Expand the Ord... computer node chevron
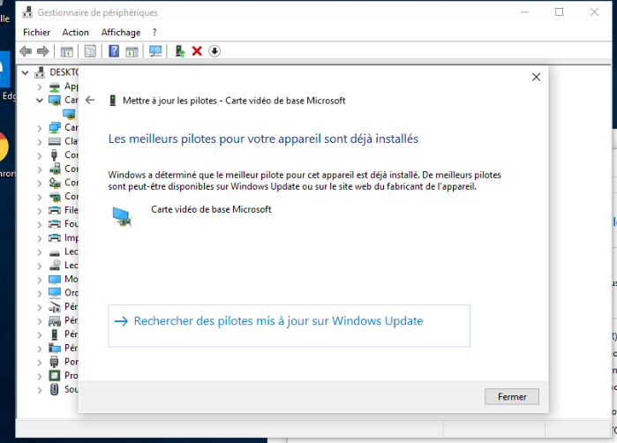 pyautogui.click(x=40, y=294)
